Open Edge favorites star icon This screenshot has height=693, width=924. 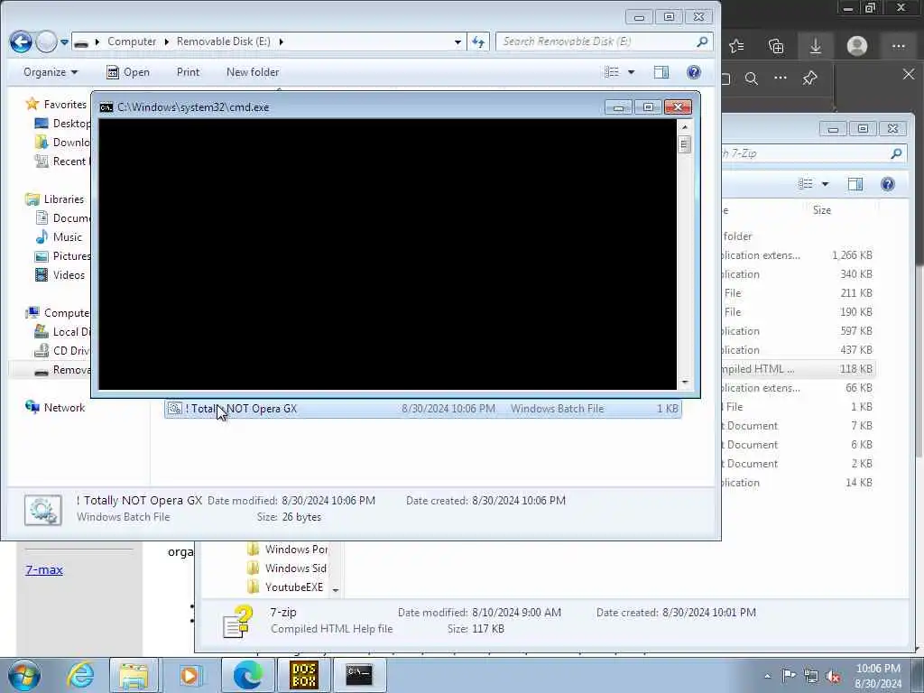pyautogui.click(x=736, y=46)
